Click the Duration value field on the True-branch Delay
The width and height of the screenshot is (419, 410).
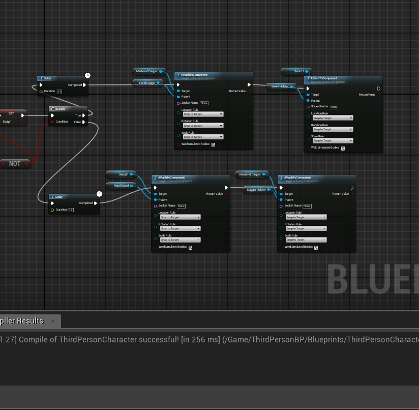point(59,92)
